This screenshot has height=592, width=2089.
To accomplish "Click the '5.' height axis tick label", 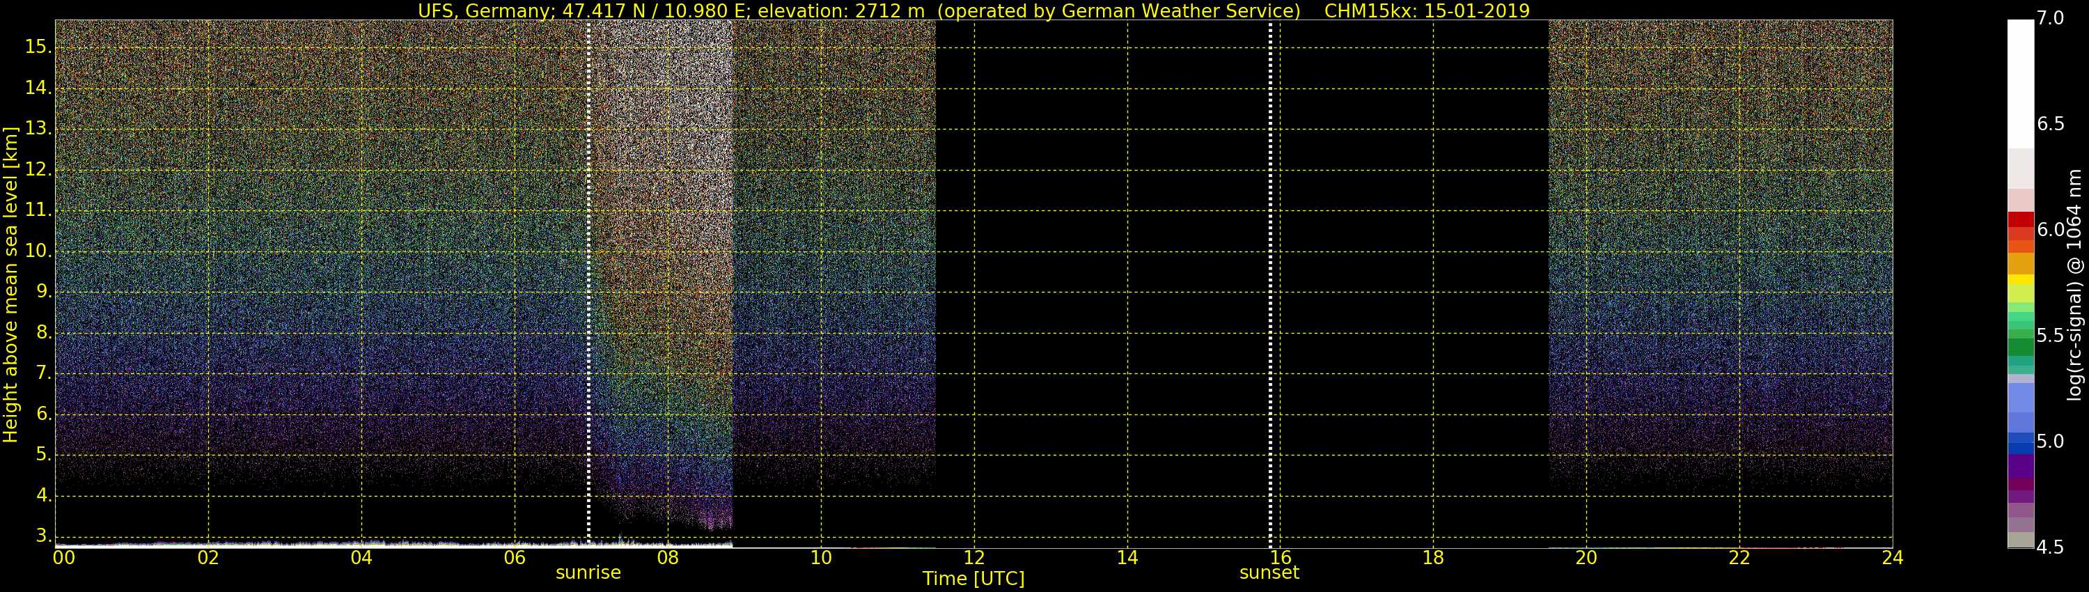I will [44, 454].
